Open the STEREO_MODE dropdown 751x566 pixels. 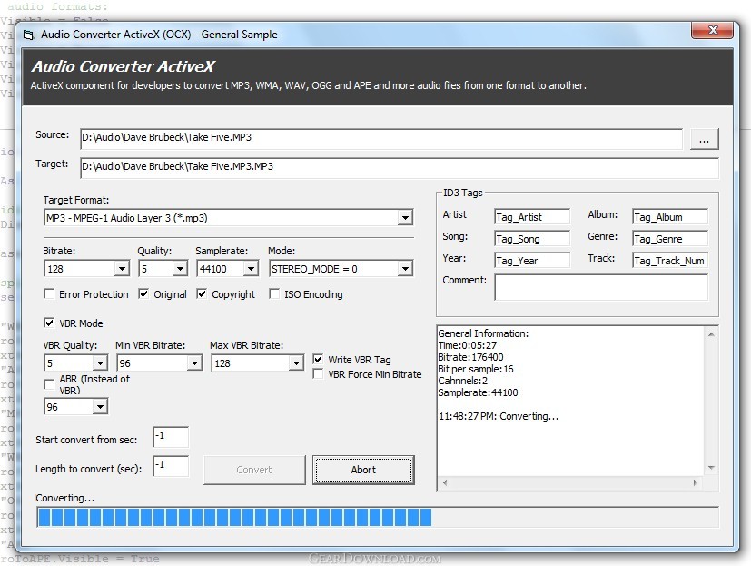tap(405, 269)
